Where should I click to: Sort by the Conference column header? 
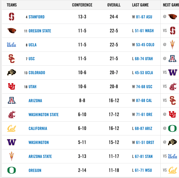(x=82, y=5)
